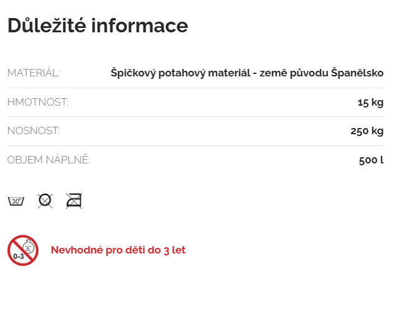Select the MATERIÁL label
Screen dimensions: 397x320
[x=34, y=73]
